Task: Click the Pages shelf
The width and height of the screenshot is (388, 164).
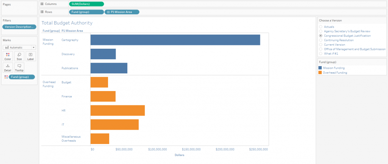Action: coord(19,8)
